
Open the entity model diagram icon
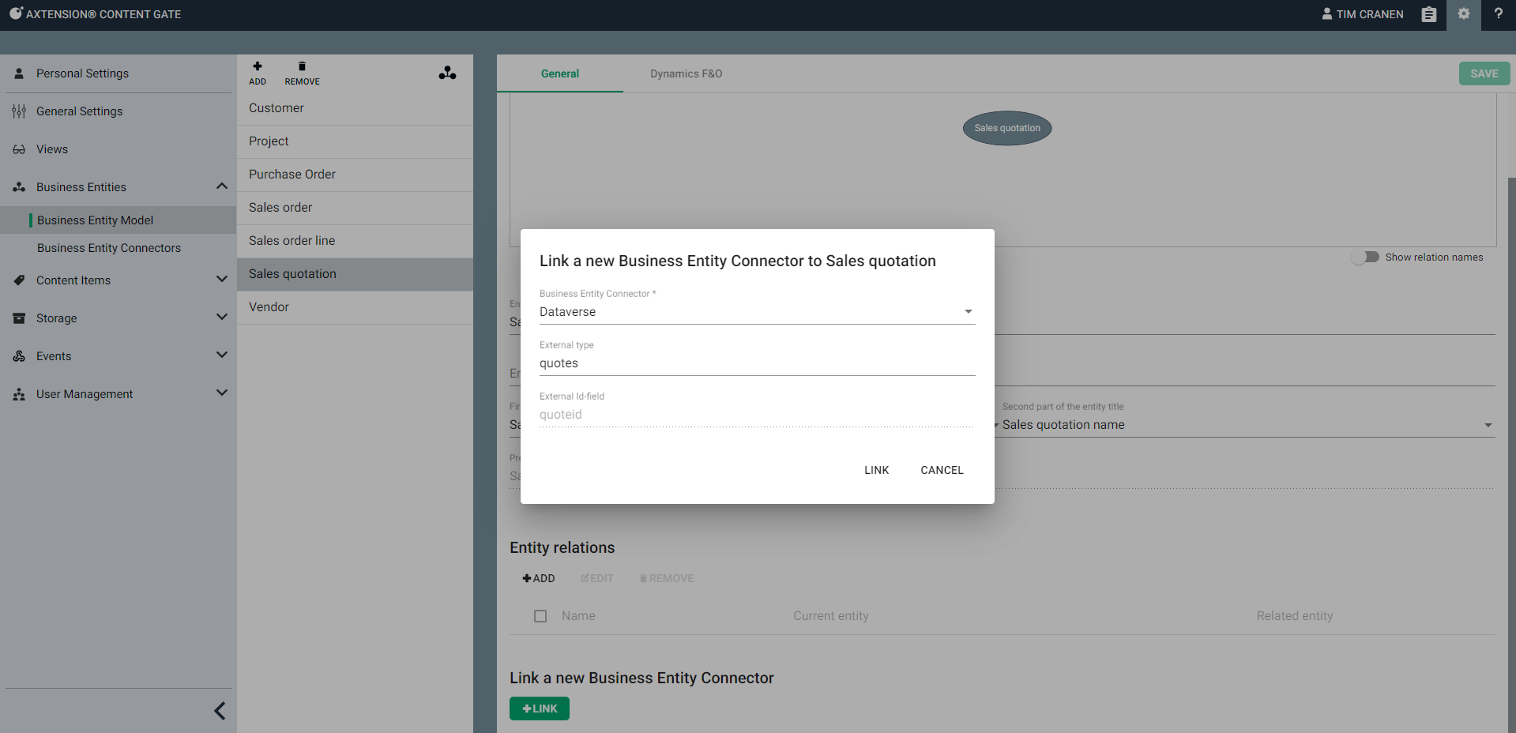447,73
